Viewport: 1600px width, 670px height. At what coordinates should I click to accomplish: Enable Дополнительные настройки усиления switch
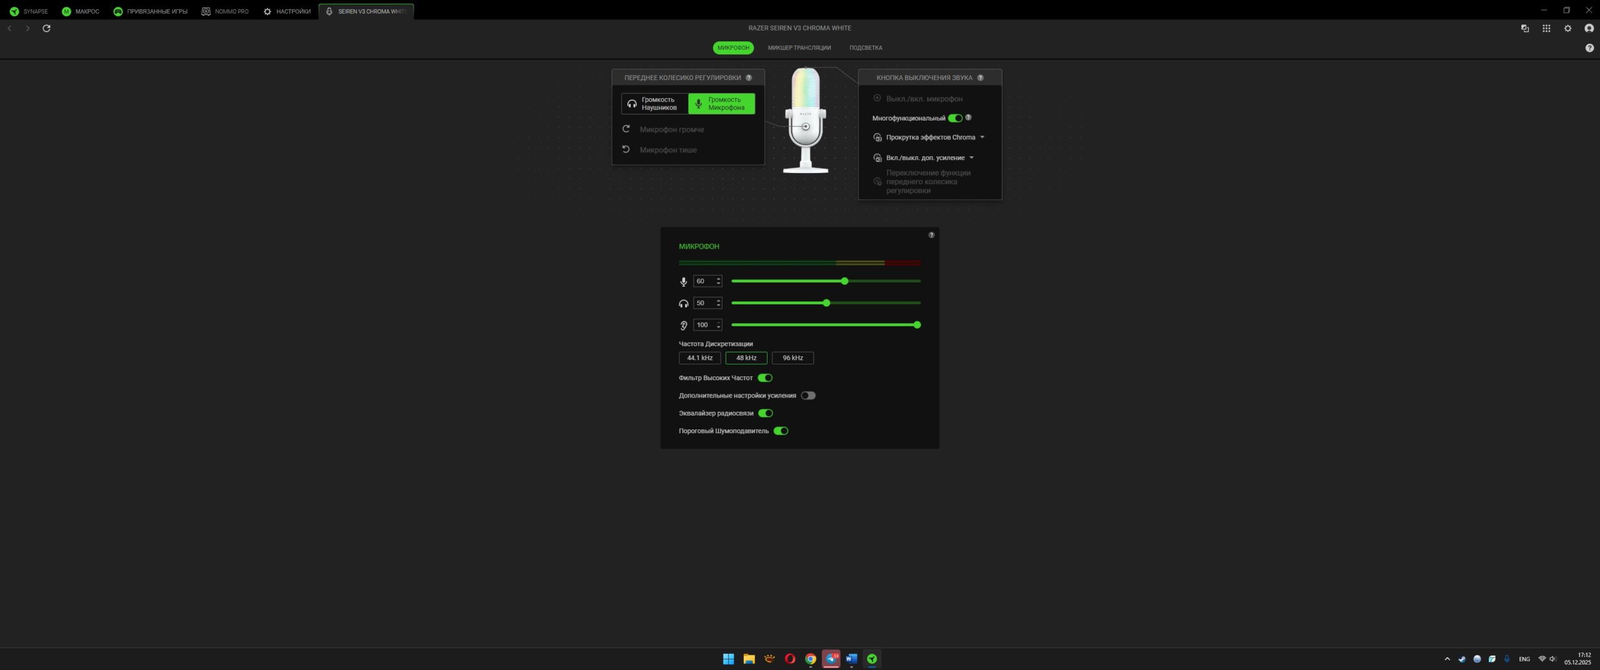click(x=808, y=396)
